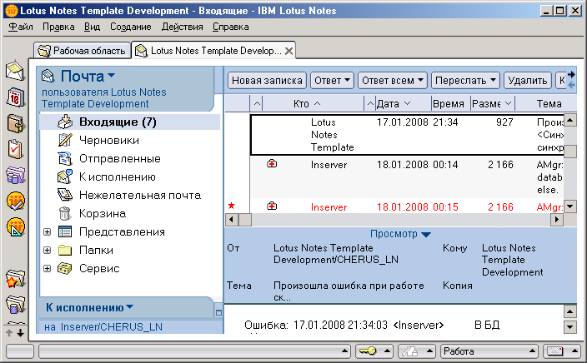Click message list vertical scroll down arrow
587x363 pixels.
[x=569, y=206]
